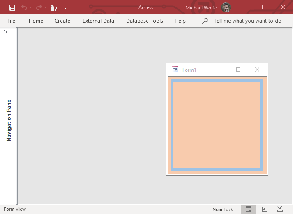The height and width of the screenshot is (214, 293).
Task: Open Customize Quick Access Toolbar dropdown
Action: tap(65, 8)
